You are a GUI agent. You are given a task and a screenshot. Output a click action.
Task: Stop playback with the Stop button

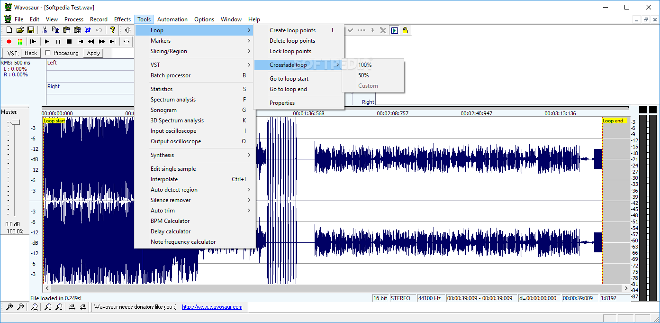[69, 41]
